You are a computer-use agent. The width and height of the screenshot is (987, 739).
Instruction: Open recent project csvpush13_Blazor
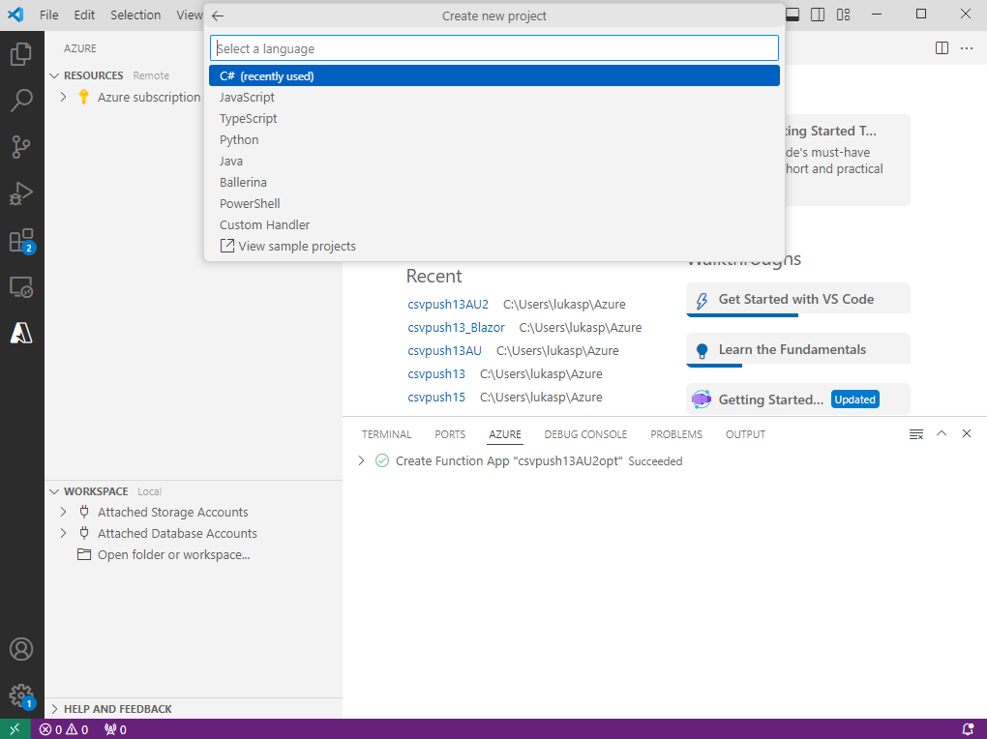pos(456,327)
